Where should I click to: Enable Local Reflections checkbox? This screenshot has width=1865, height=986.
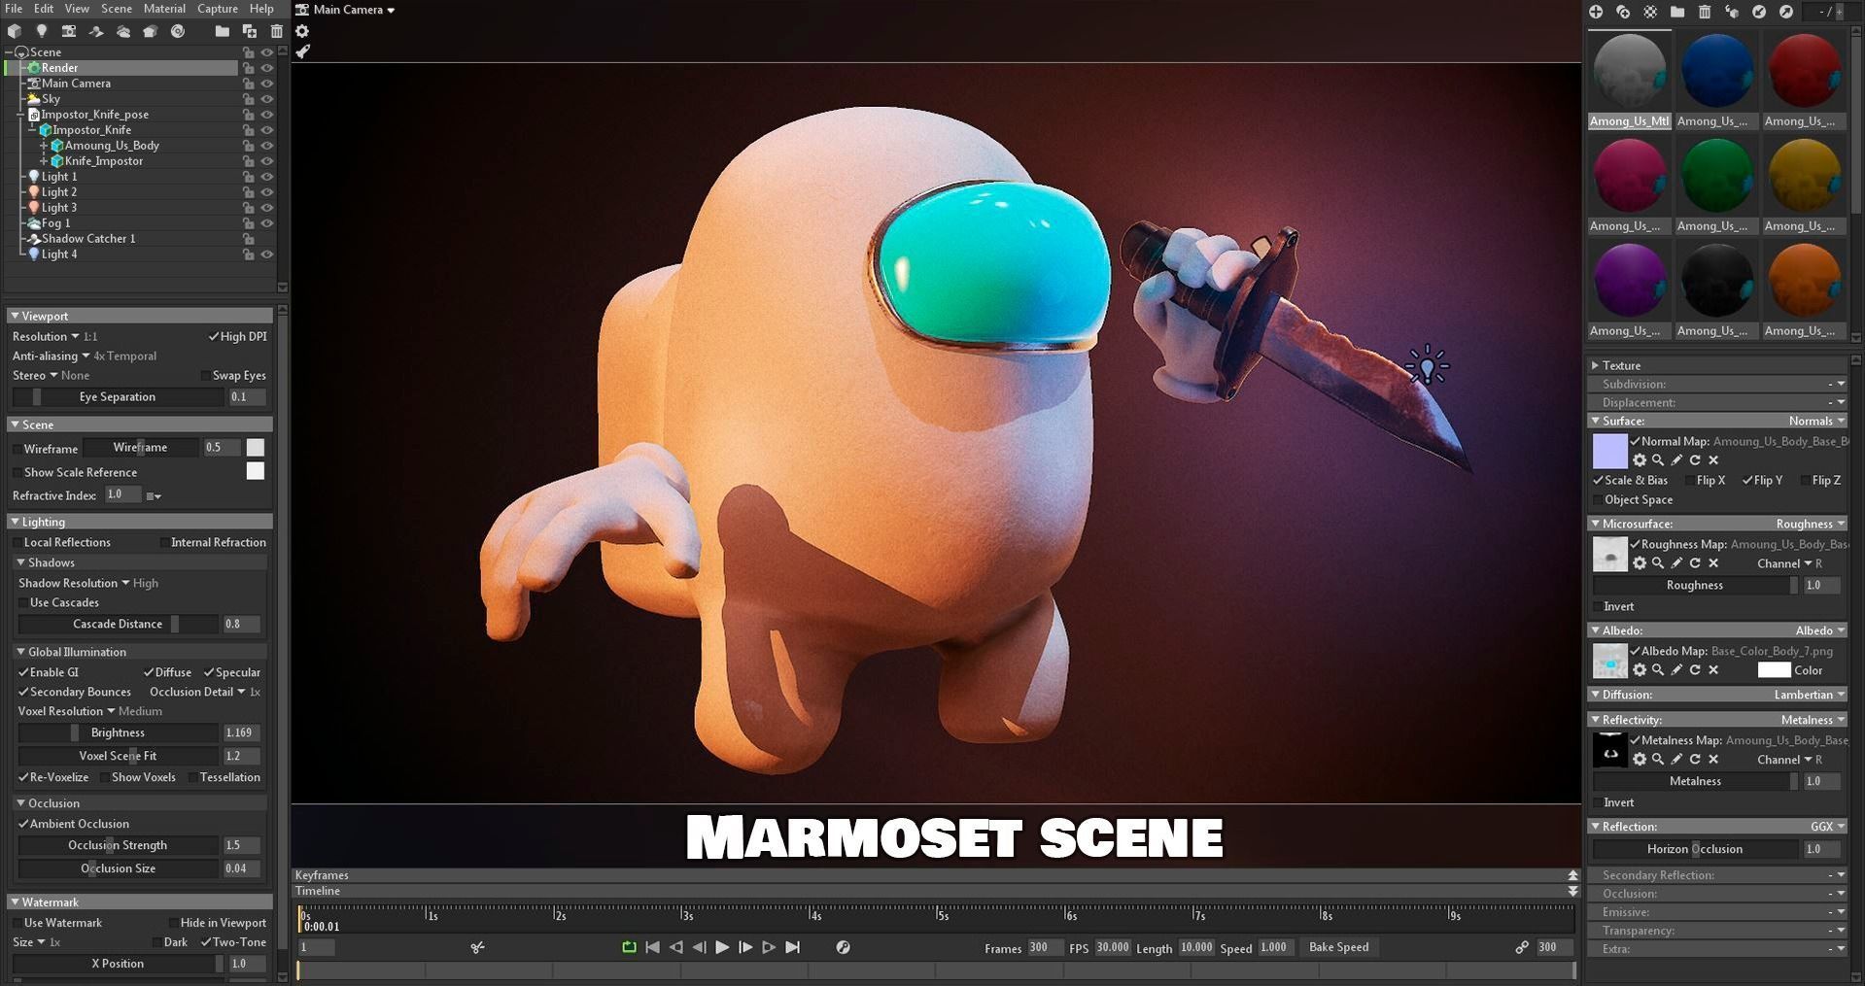pyautogui.click(x=17, y=543)
